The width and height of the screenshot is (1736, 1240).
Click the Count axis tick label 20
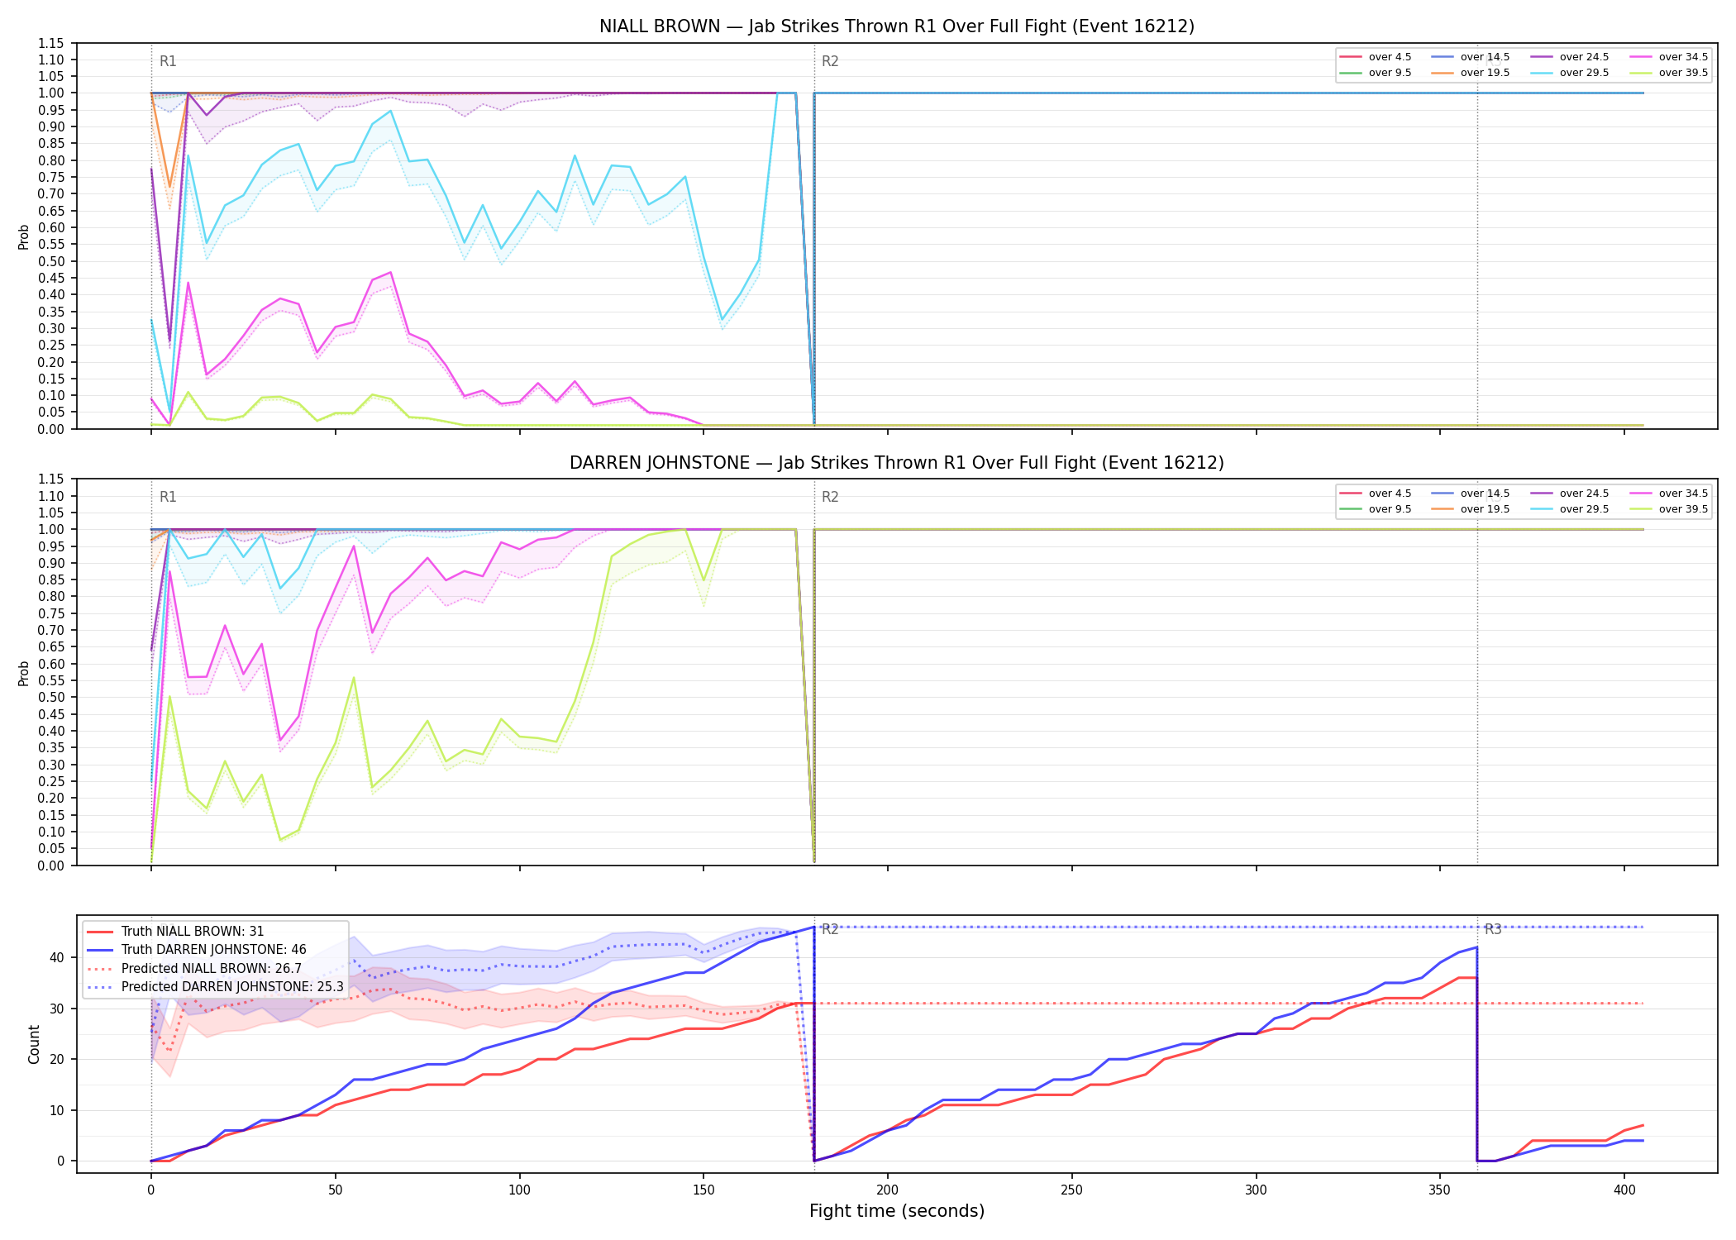point(57,1059)
